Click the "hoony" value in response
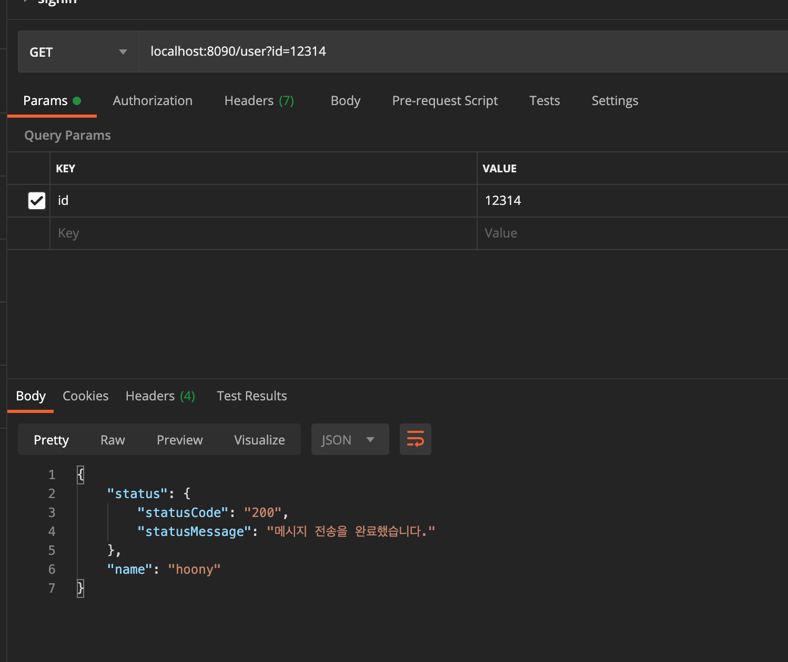This screenshot has height=662, width=788. (x=194, y=570)
